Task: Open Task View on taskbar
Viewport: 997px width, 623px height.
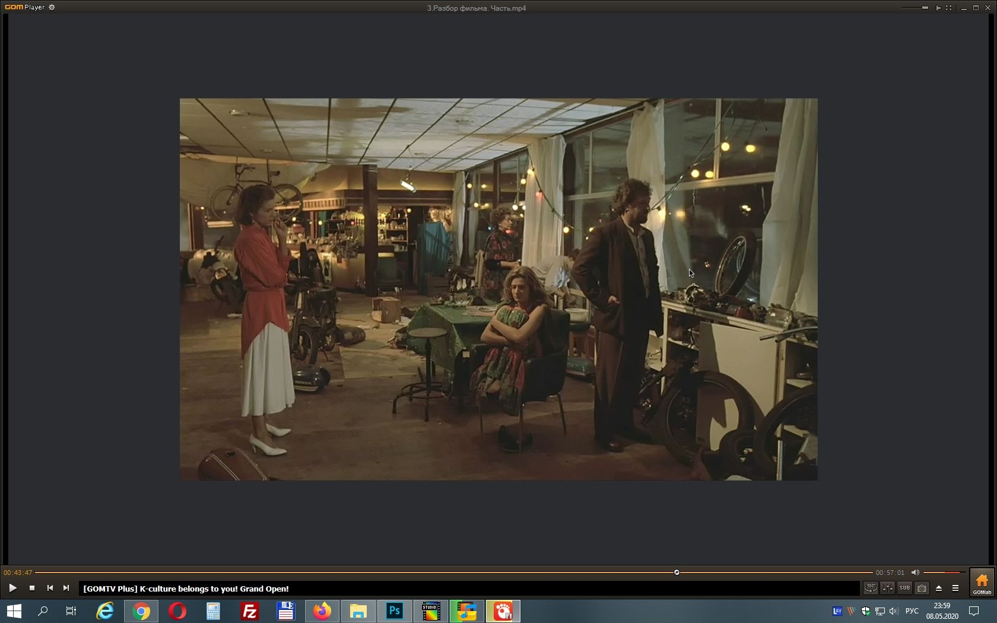Action: 71,611
